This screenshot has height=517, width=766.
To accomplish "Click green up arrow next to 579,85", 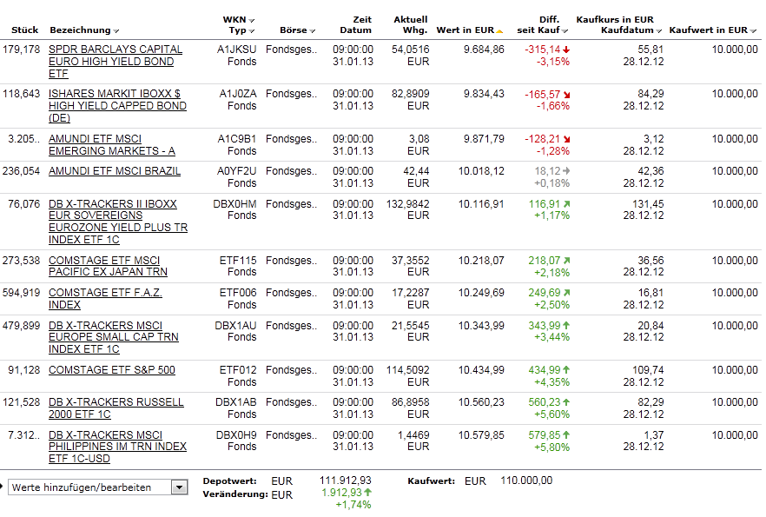I will tap(566, 434).
